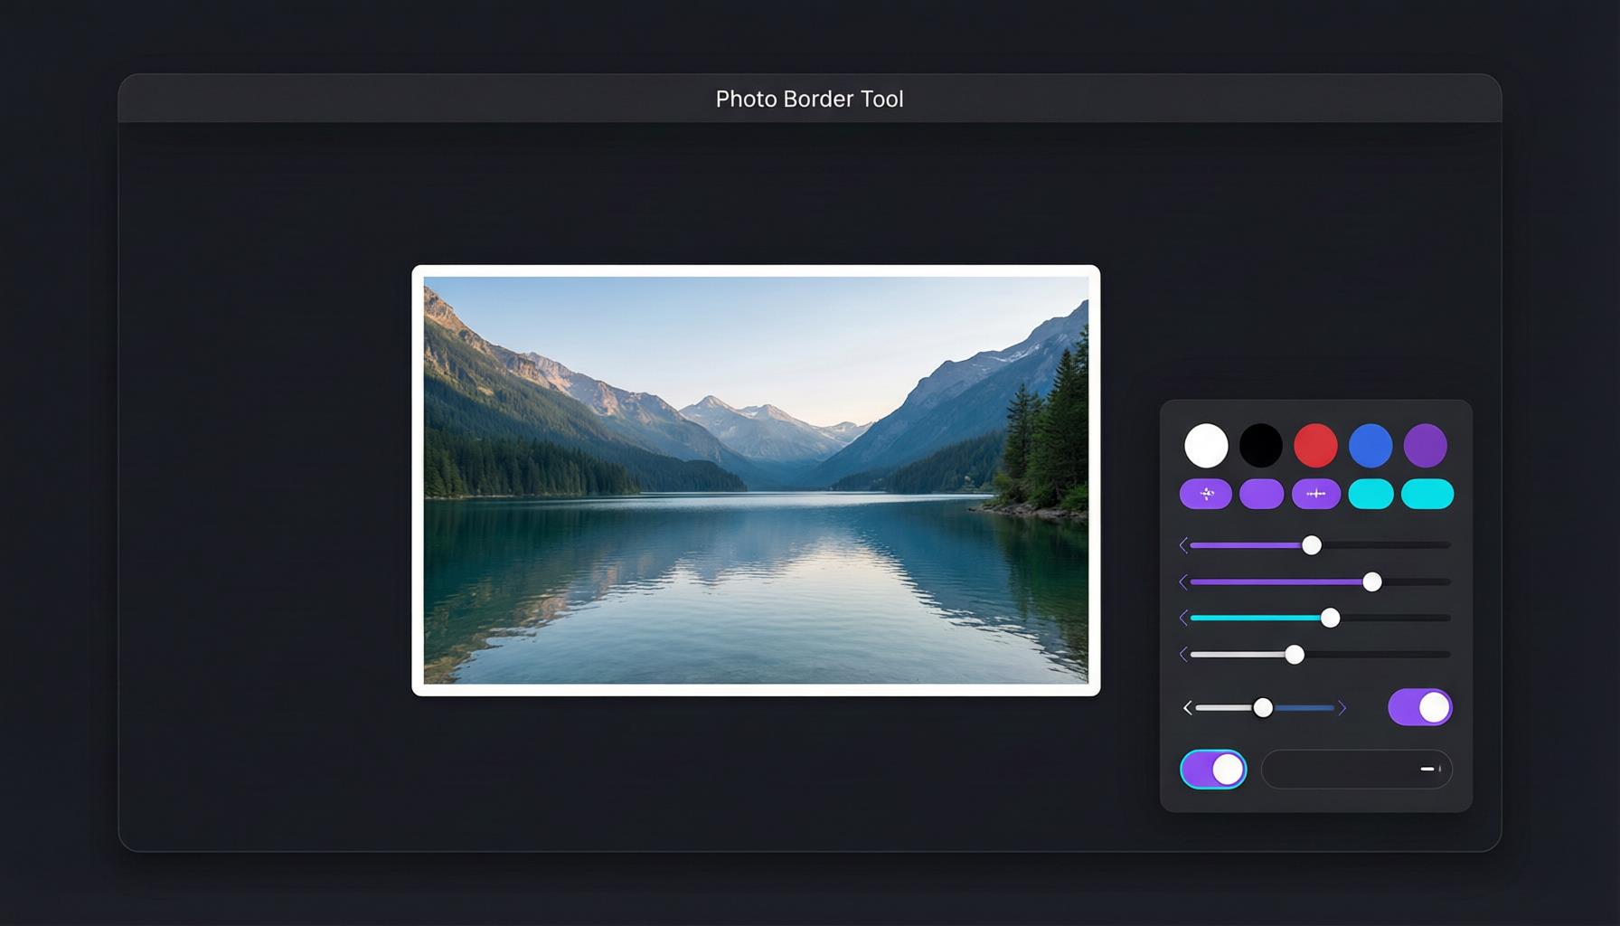Select the purple pill with the four-dot cross icon
Image resolution: width=1620 pixels, height=926 pixels.
click(x=1206, y=494)
